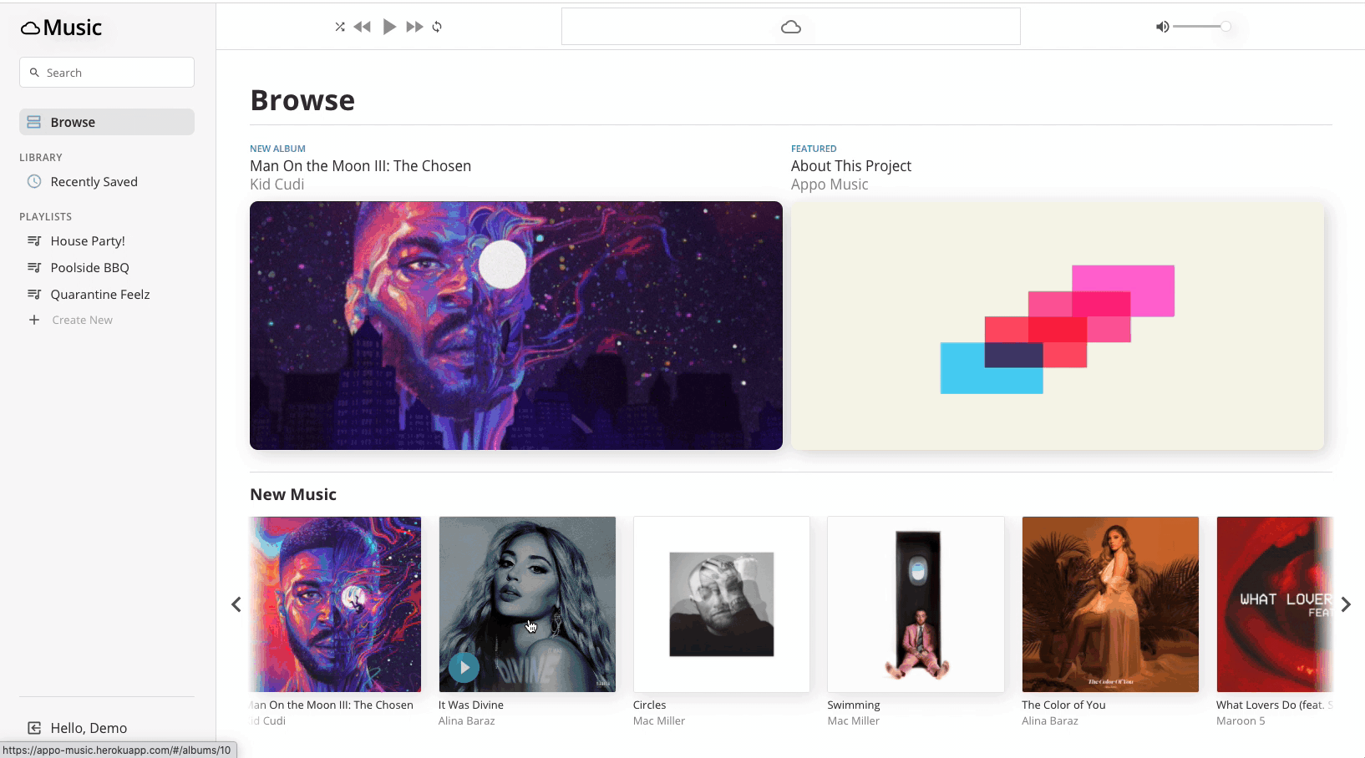Click the Browse stack icon

coord(34,122)
